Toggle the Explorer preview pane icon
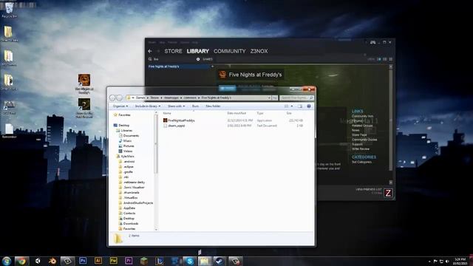473x266 pixels. point(300,106)
